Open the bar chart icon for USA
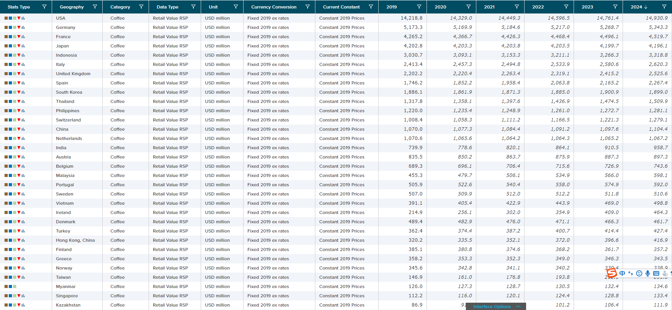Screen dimensions: 672x310 [23, 18]
